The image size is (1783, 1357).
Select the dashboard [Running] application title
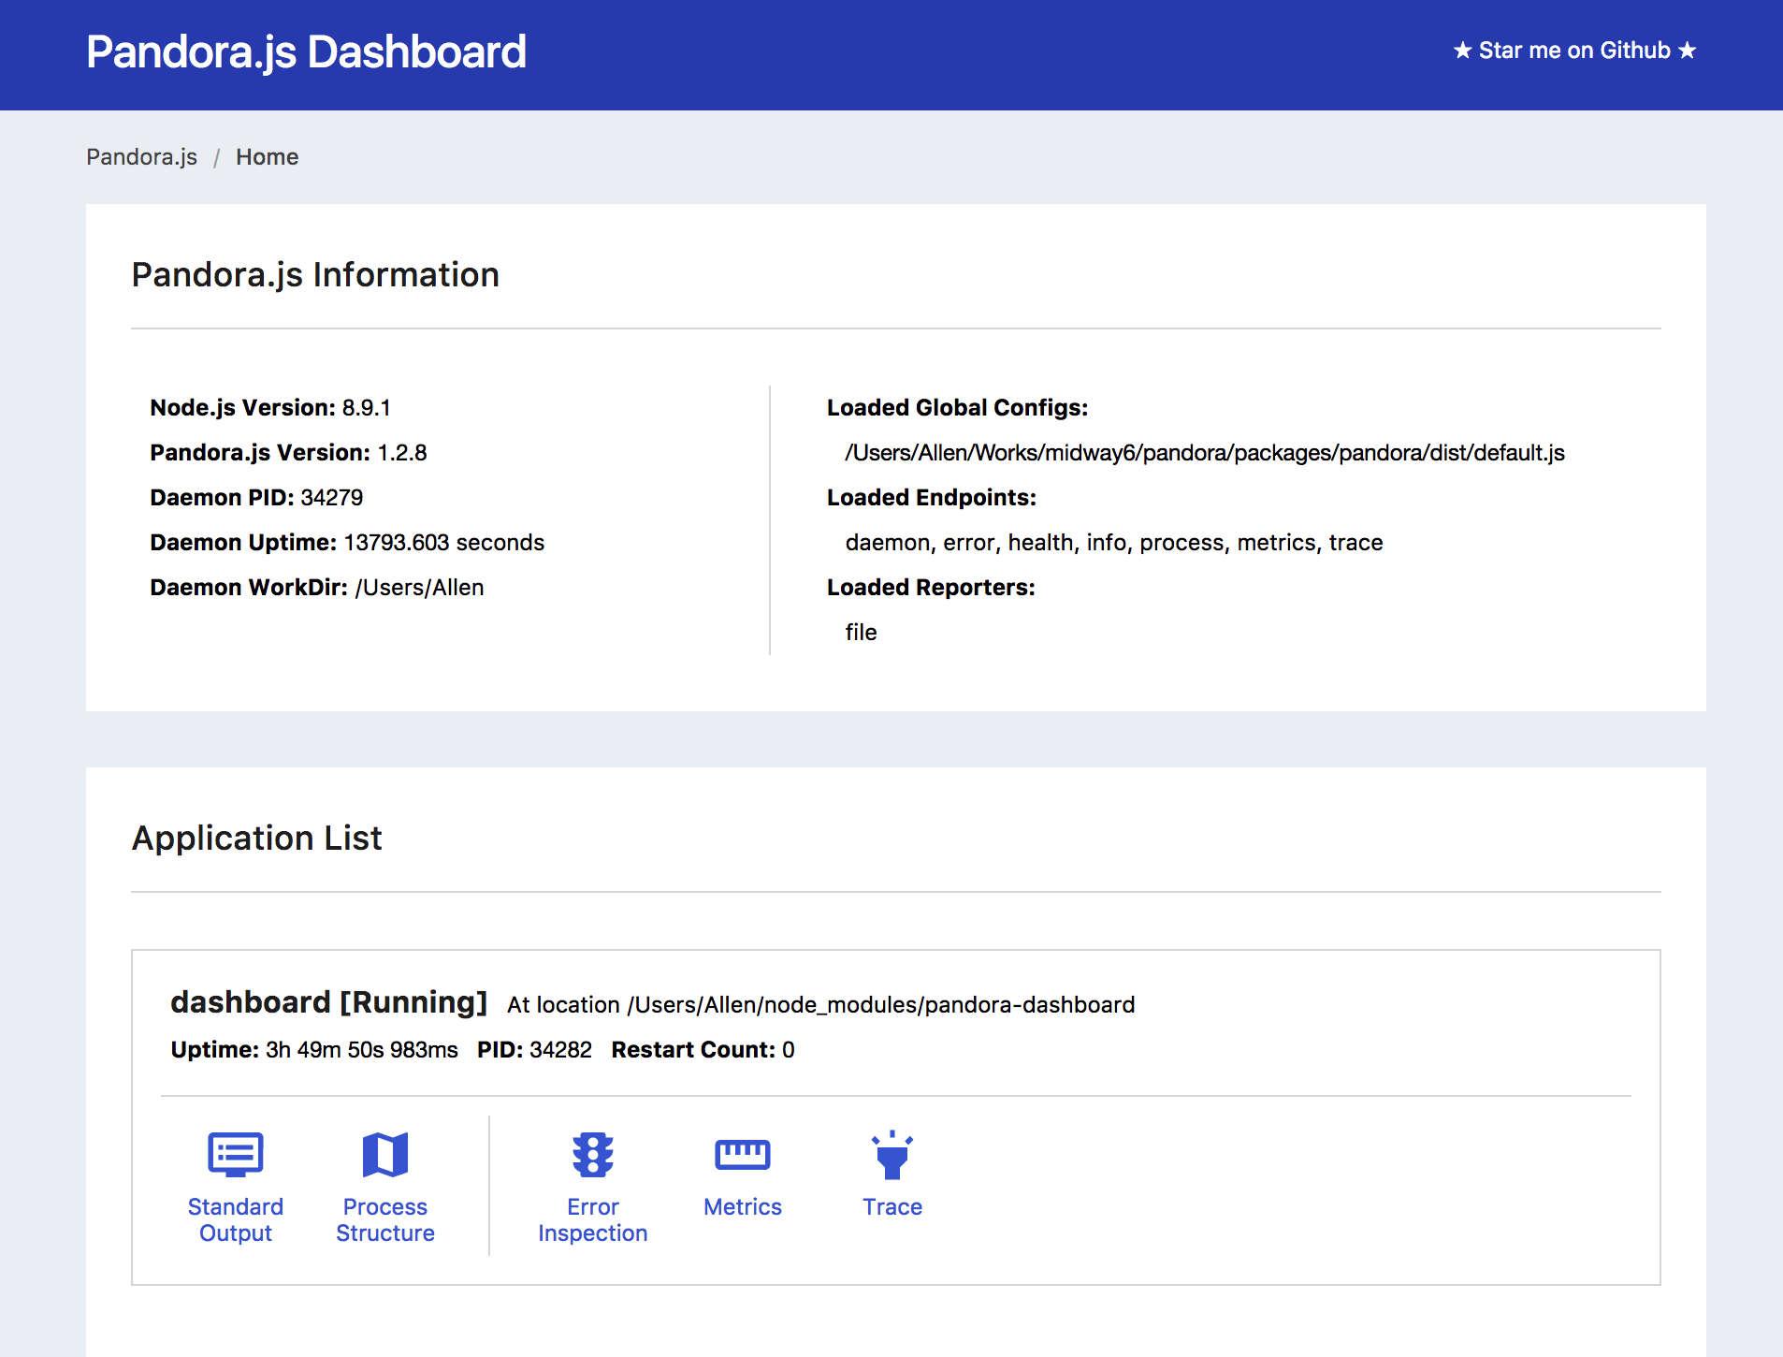pyautogui.click(x=329, y=1002)
